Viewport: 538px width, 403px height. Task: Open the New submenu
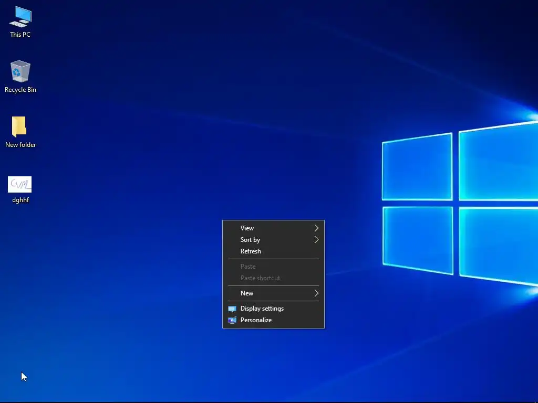273,293
